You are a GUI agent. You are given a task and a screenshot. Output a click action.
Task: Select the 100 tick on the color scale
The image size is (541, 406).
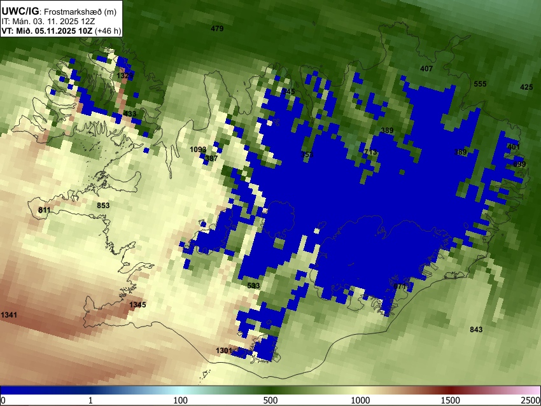pos(181,400)
